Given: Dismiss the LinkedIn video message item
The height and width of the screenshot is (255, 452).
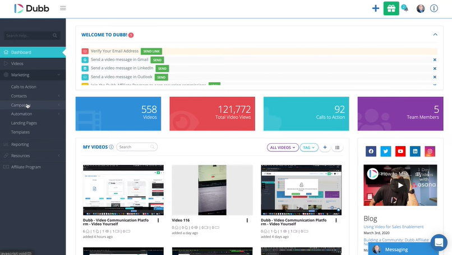Looking at the screenshot, I should point(435,68).
